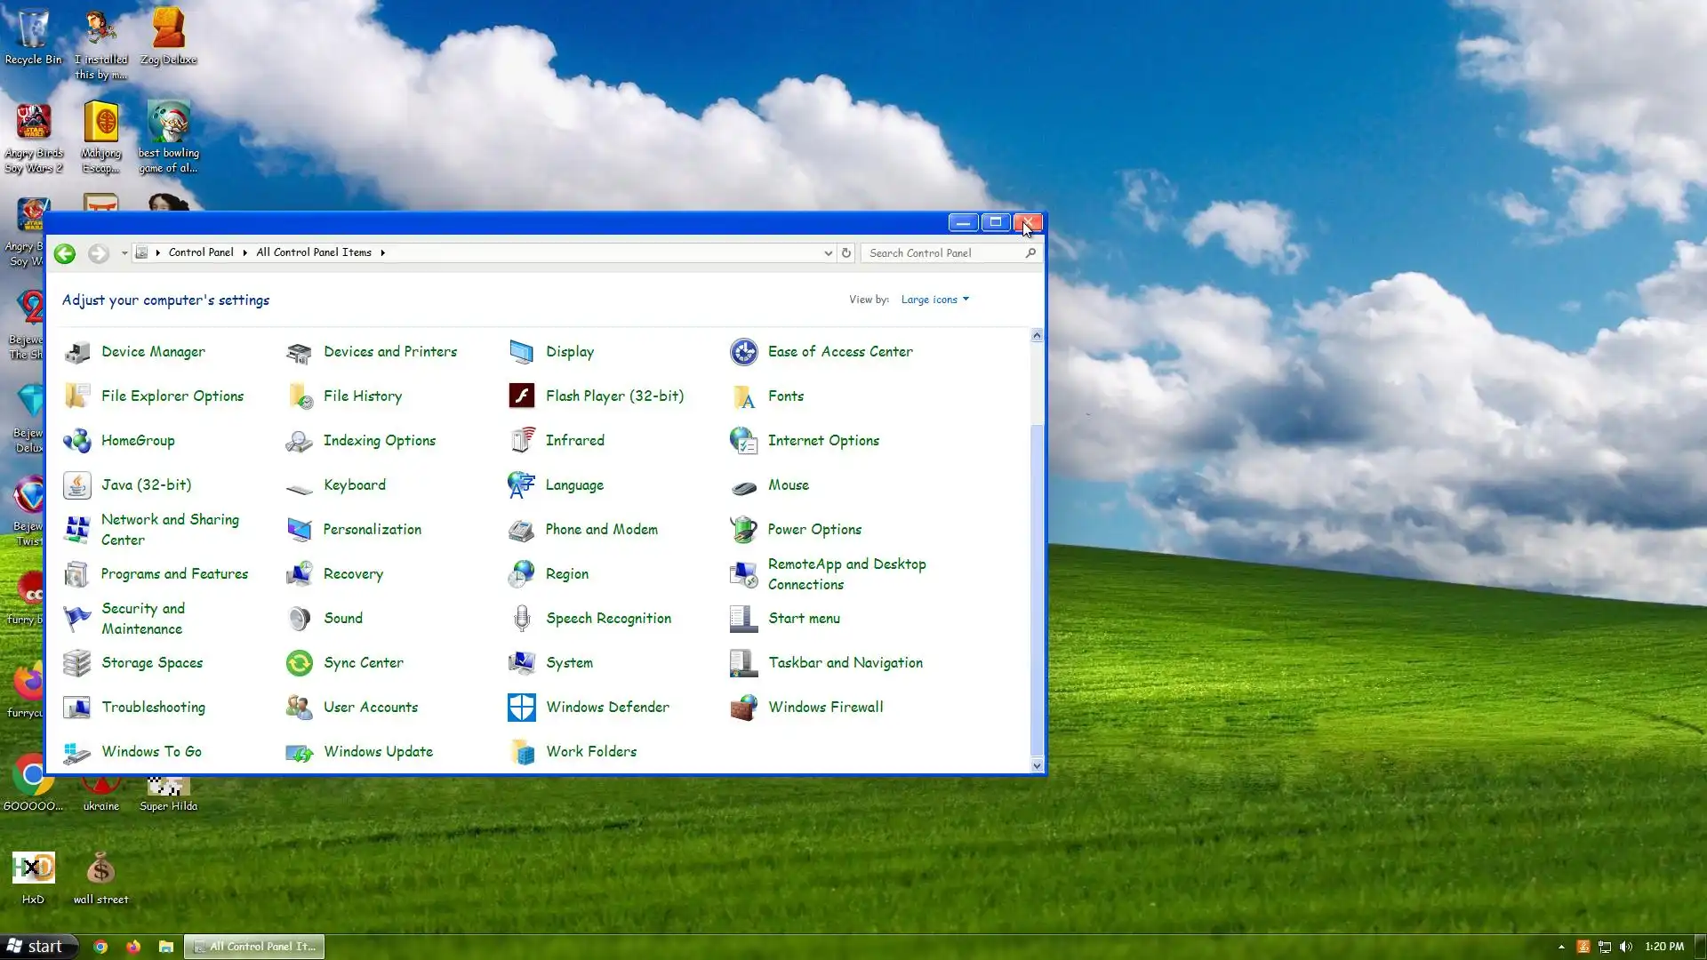Click the Power Options icon

[744, 529]
